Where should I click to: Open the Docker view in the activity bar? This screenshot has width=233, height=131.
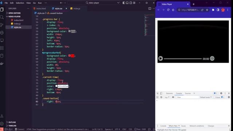[2, 64]
